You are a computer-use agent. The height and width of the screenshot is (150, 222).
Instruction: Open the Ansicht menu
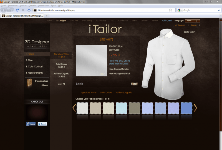[x=23, y=6]
